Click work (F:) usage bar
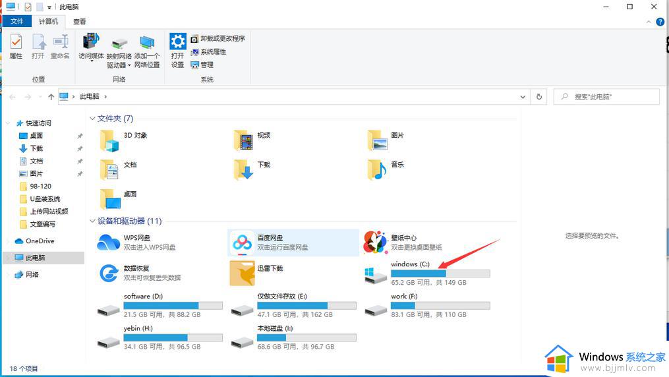Image resolution: width=669 pixels, height=377 pixels. tap(440, 305)
